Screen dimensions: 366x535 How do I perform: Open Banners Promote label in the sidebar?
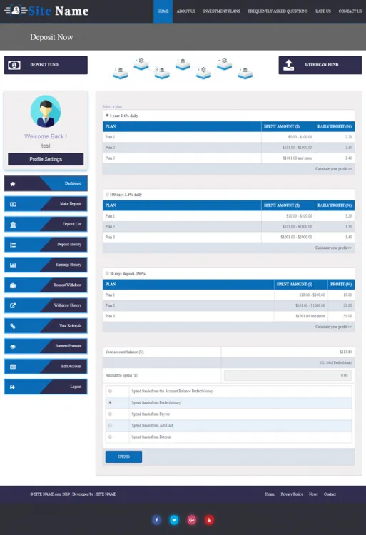click(x=68, y=346)
